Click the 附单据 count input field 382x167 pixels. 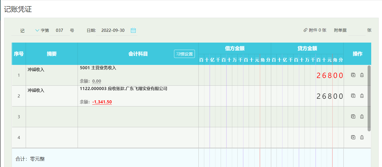[x=357, y=30]
